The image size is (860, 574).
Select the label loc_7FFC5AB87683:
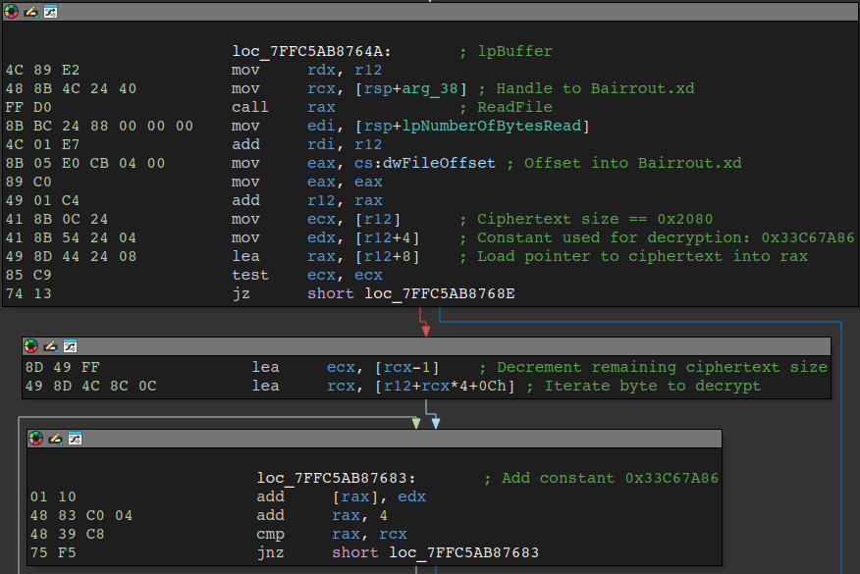pos(336,478)
